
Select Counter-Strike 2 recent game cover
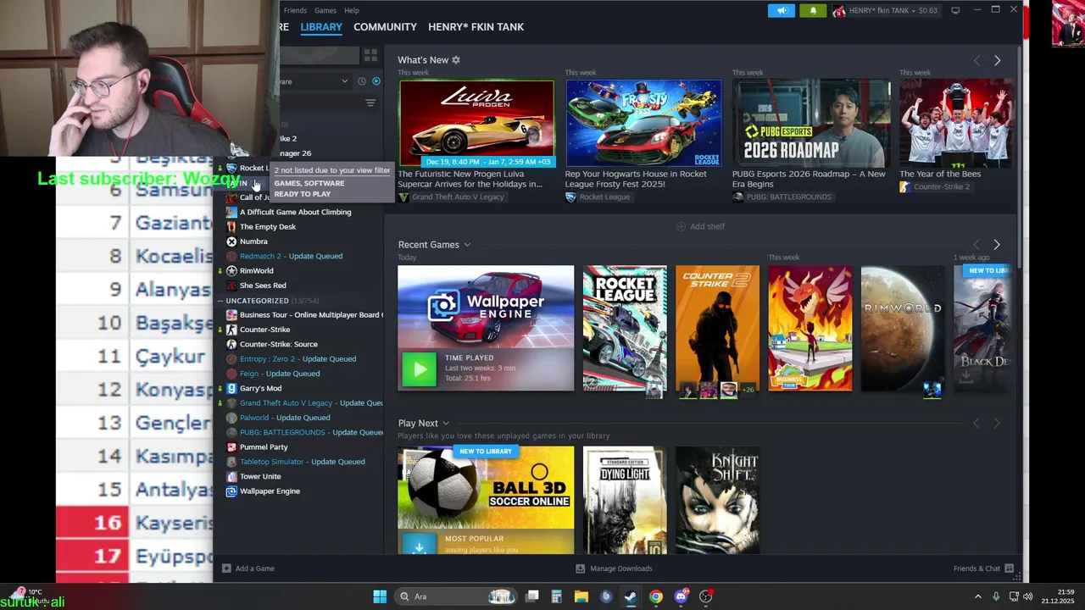point(718,328)
